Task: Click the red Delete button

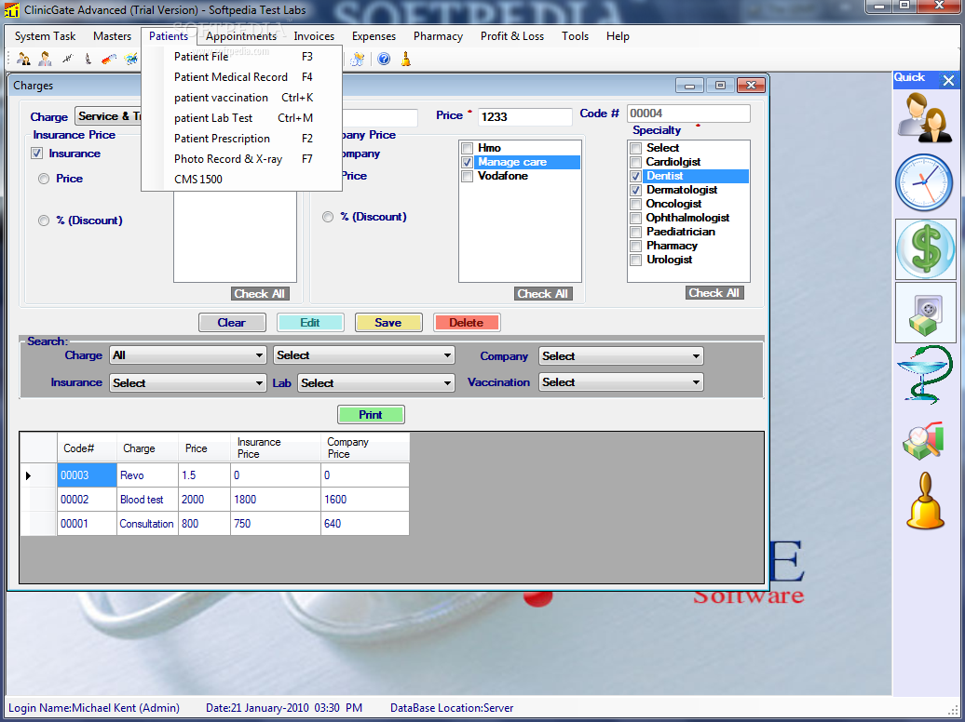Action: coord(467,323)
